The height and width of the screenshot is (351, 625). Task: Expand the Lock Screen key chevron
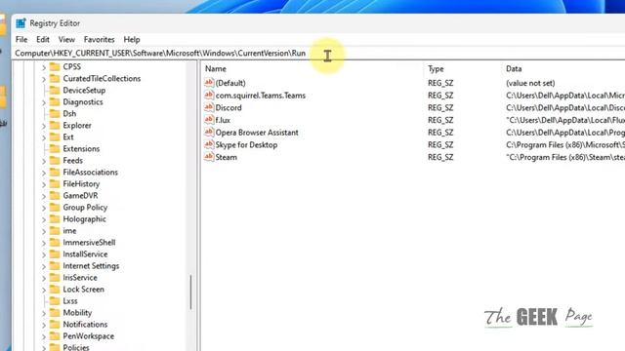44,291
